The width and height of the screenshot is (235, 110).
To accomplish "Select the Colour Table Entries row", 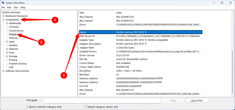I will 141,67.
